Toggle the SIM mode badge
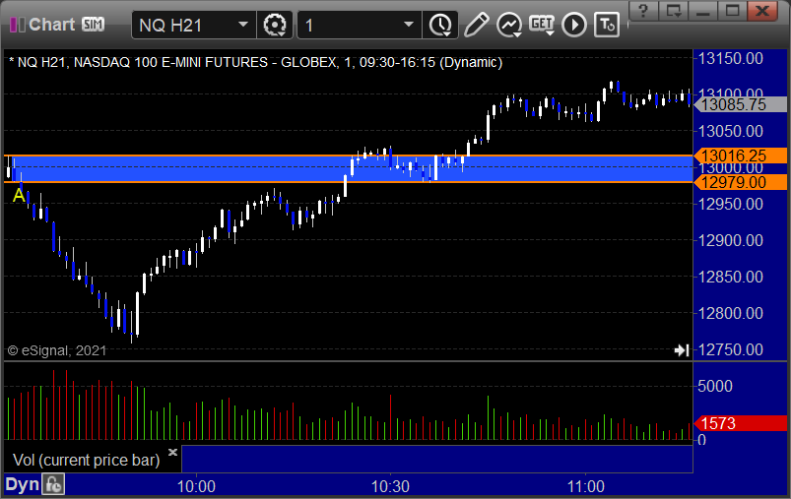Screen dimensions: 791x499 pos(93,25)
